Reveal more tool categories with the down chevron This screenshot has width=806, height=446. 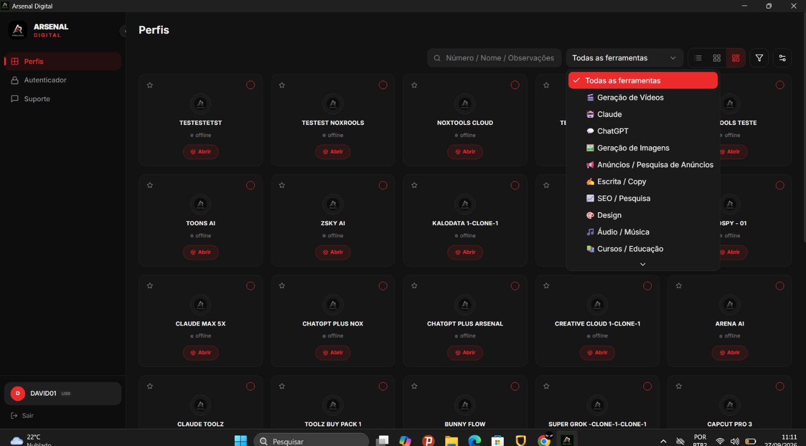click(x=643, y=264)
